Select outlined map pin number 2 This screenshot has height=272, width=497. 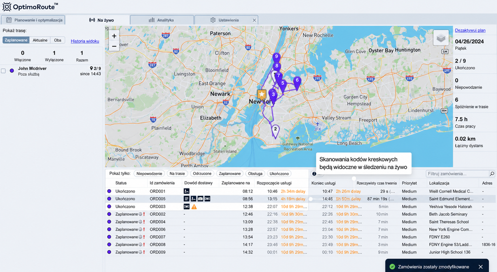coord(275,131)
